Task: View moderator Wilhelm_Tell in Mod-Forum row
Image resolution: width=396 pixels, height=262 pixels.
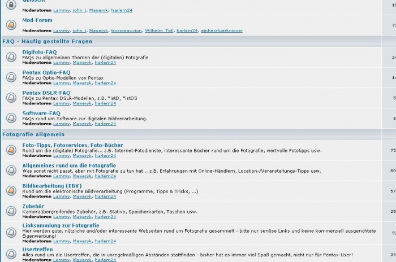Action: click(159, 30)
